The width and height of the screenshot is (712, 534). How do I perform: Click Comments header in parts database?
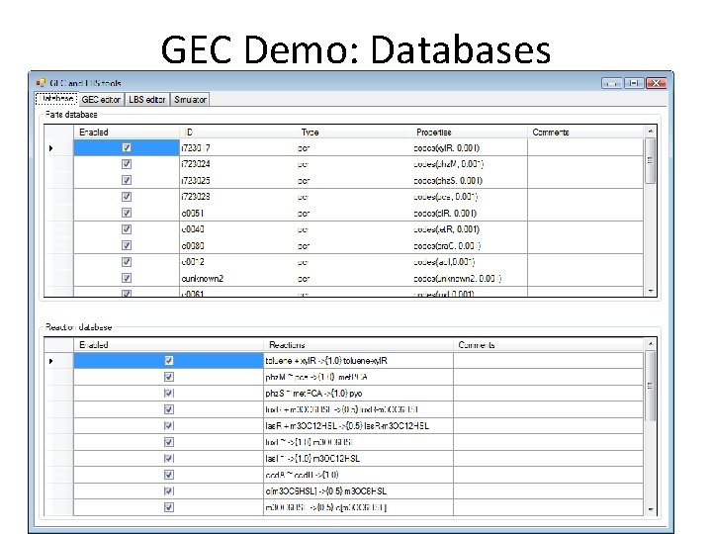(585, 133)
